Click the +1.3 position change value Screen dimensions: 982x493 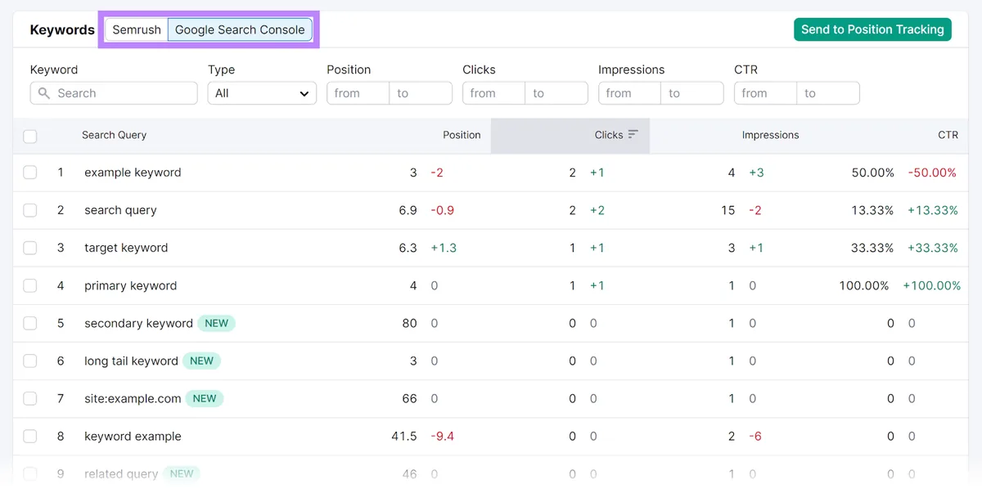point(444,248)
